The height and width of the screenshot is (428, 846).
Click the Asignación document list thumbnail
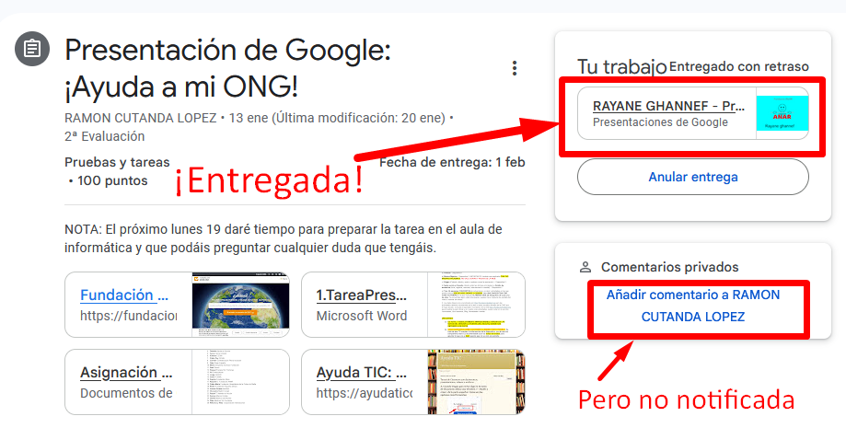pyautogui.click(x=240, y=382)
